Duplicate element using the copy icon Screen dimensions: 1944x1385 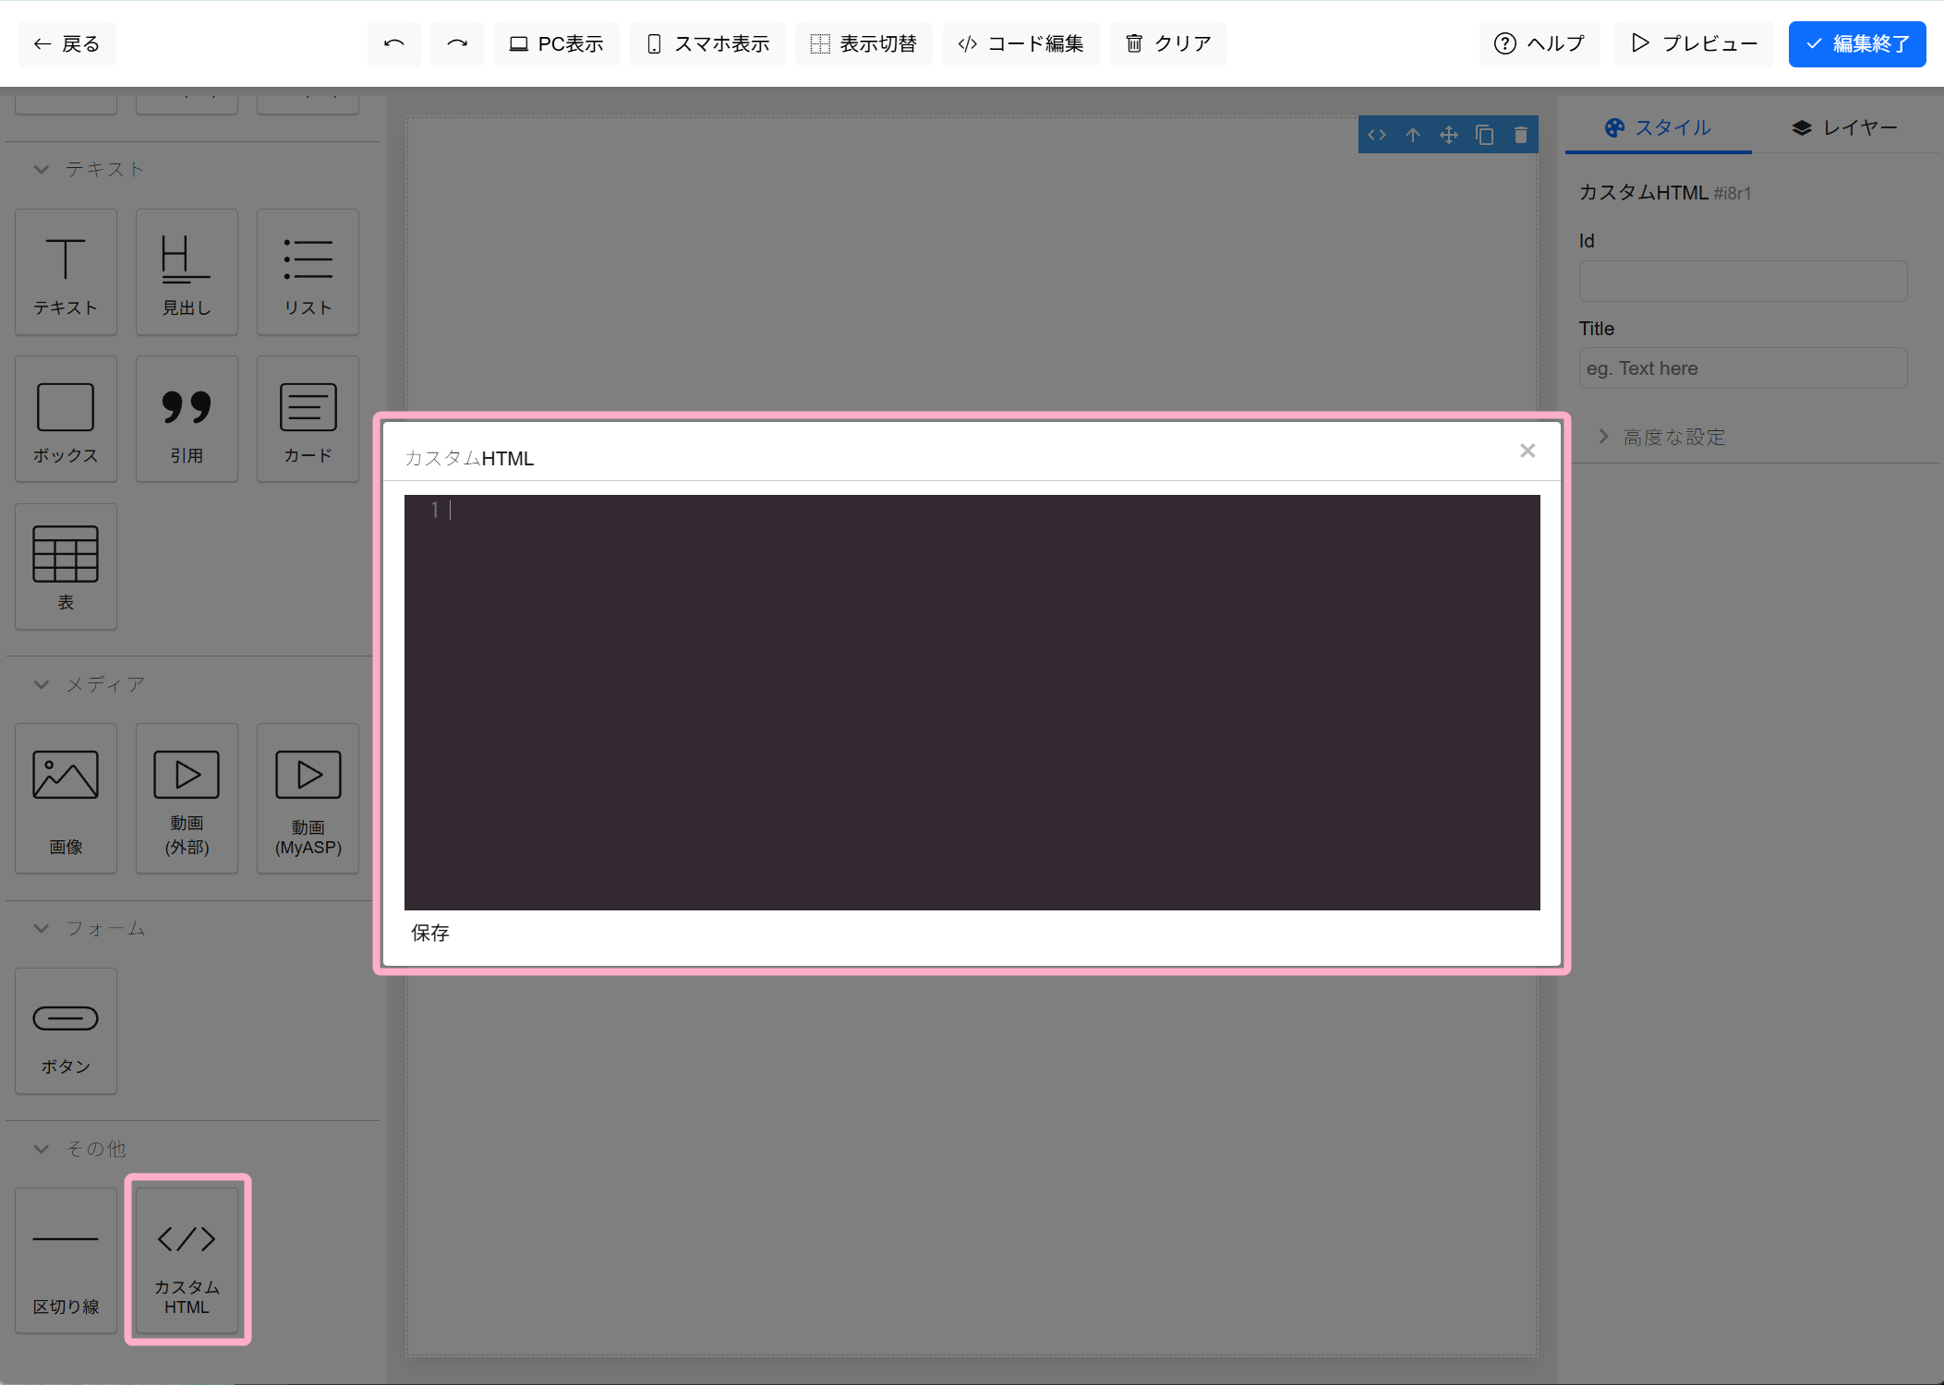[1484, 136]
